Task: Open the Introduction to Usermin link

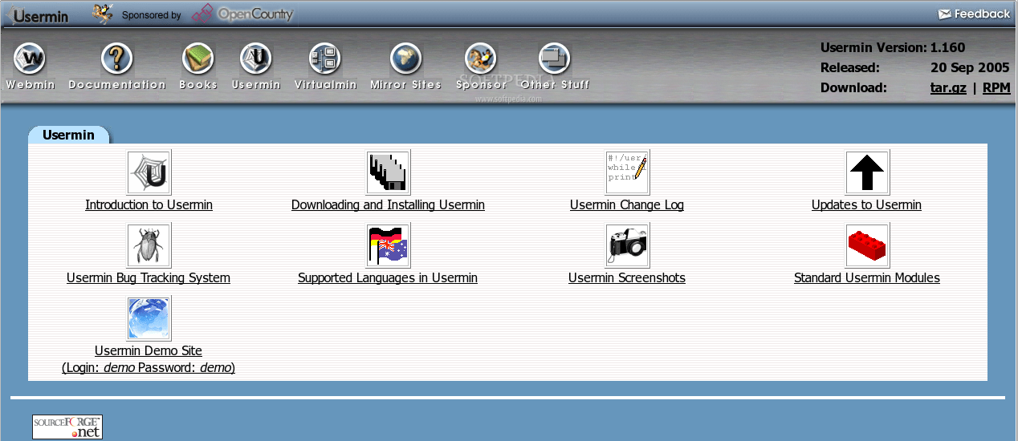Action: click(149, 205)
